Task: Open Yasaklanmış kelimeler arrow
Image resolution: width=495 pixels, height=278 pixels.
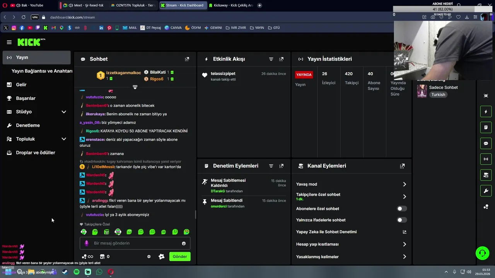Action: pyautogui.click(x=405, y=257)
